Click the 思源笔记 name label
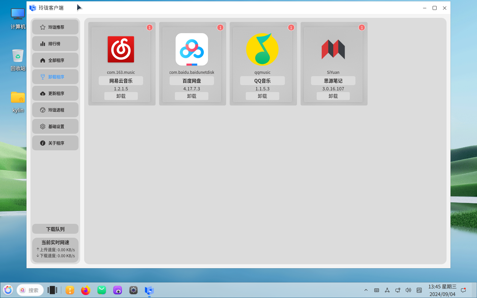 tap(333, 81)
